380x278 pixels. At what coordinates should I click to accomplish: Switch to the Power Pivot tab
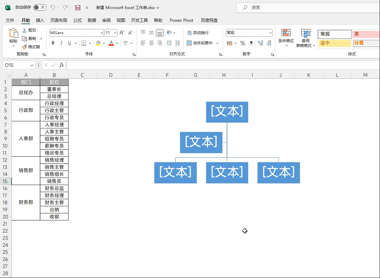pos(181,20)
